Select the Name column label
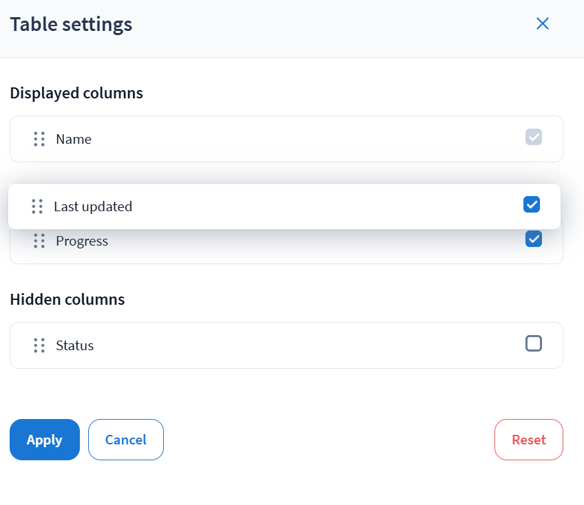The height and width of the screenshot is (505, 584). click(74, 139)
